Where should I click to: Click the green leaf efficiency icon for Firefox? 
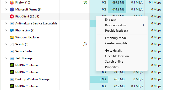pyautogui.click(x=85, y=2)
